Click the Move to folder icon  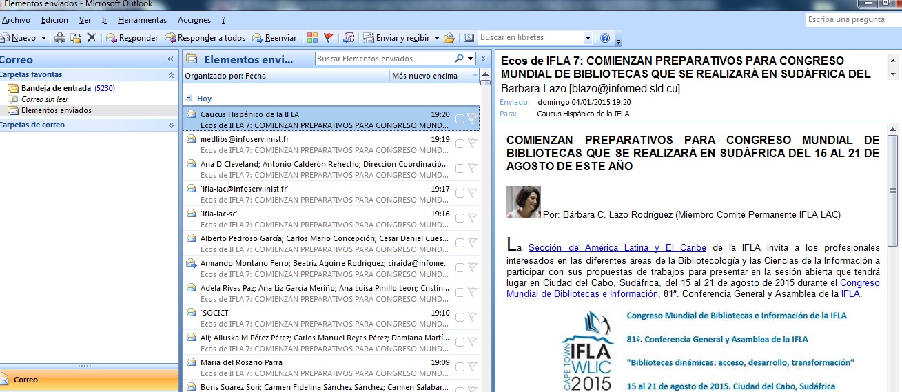click(75, 38)
